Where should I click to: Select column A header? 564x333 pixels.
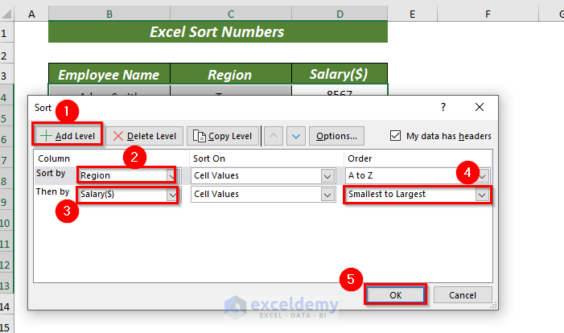(31, 14)
